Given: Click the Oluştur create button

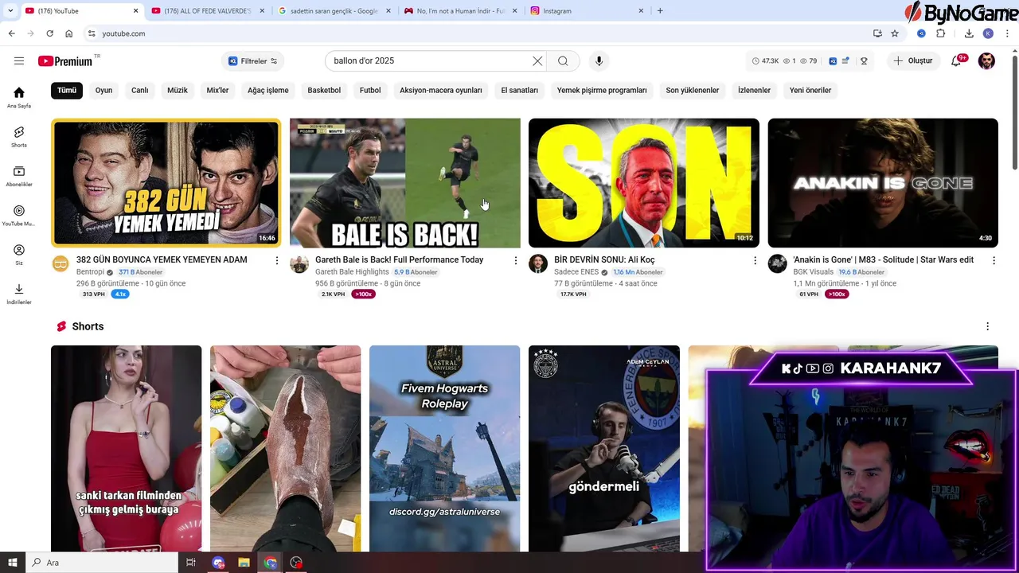Looking at the screenshot, I should tap(913, 61).
